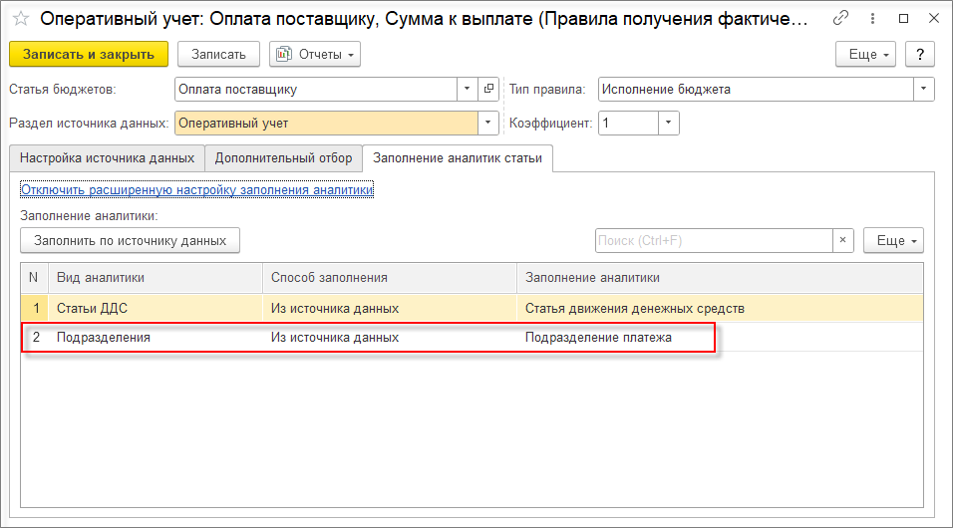The width and height of the screenshot is (953, 528).
Task: Clear the search field with X
Action: (x=843, y=240)
